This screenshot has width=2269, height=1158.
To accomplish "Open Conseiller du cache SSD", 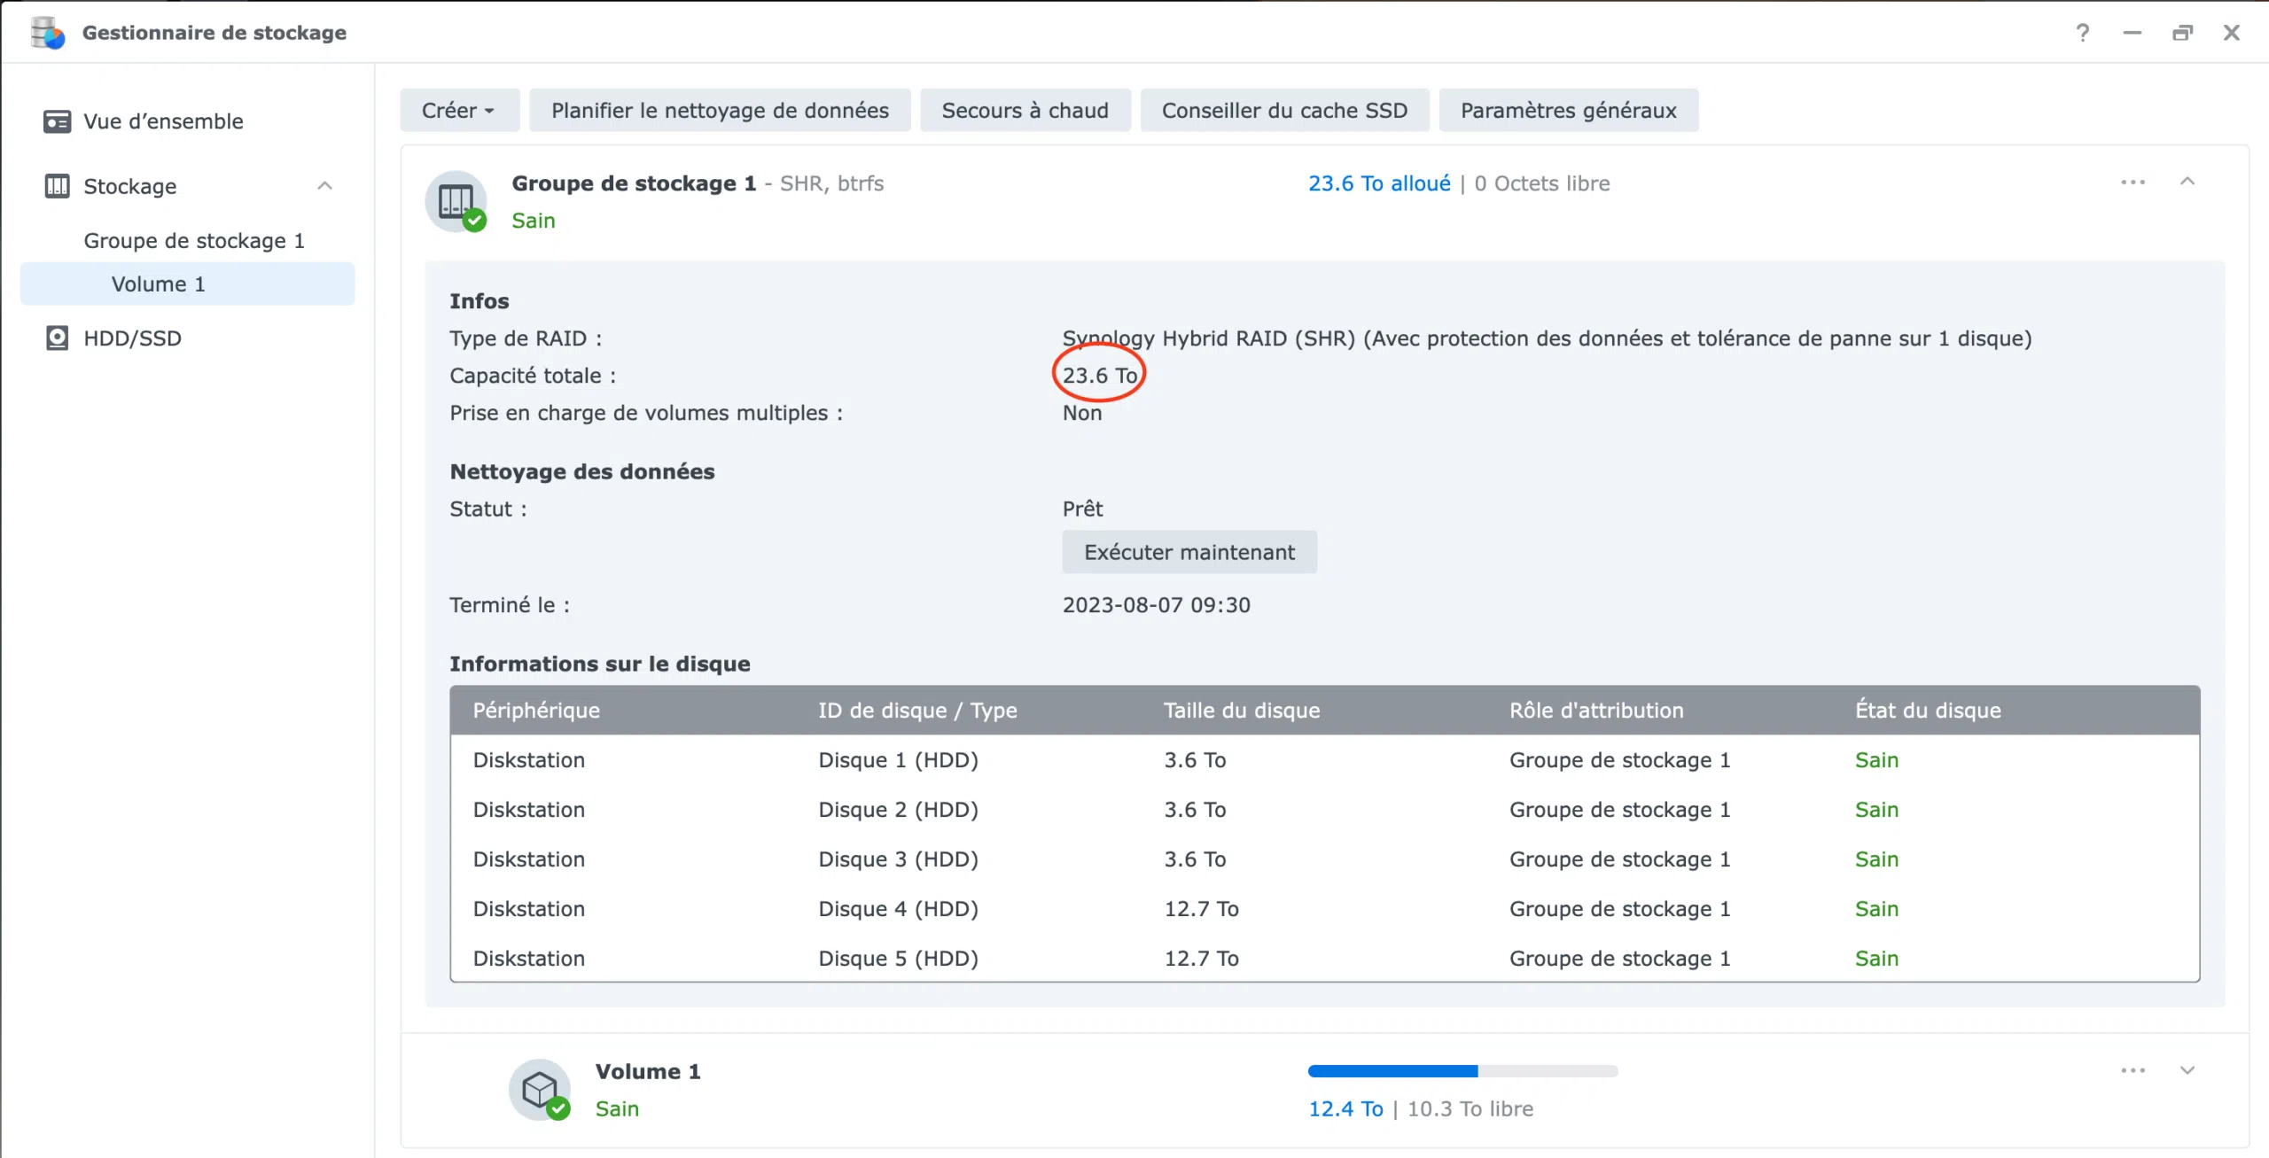I will (1283, 111).
